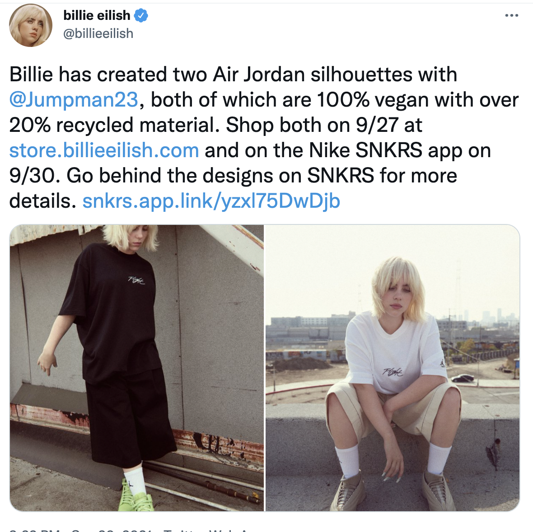Screen dimensions: 533x532
Task: Visit the store.billieeilish.com link
Action: [x=104, y=150]
